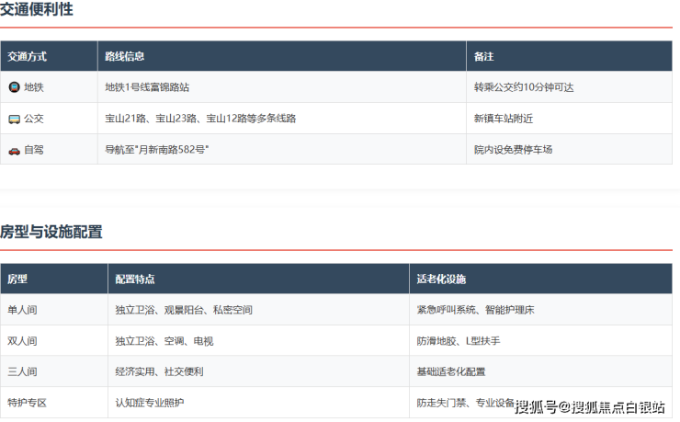Click the 房型 column header
The image size is (680, 422).
coord(17,279)
